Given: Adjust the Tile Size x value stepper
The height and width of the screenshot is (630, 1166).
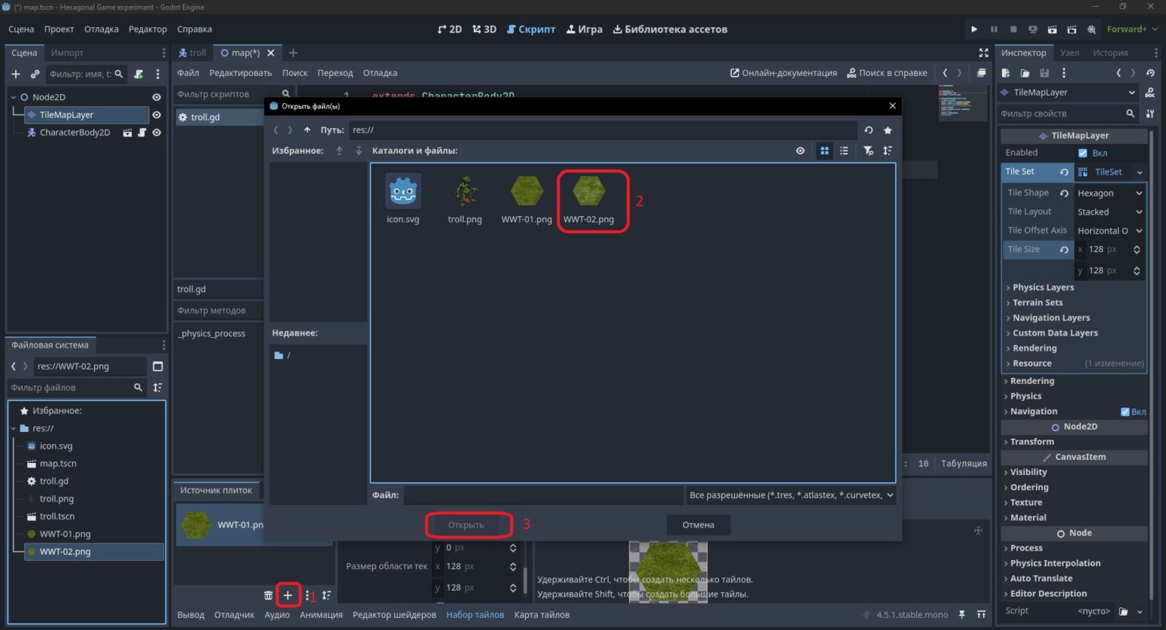Looking at the screenshot, I should (1136, 250).
